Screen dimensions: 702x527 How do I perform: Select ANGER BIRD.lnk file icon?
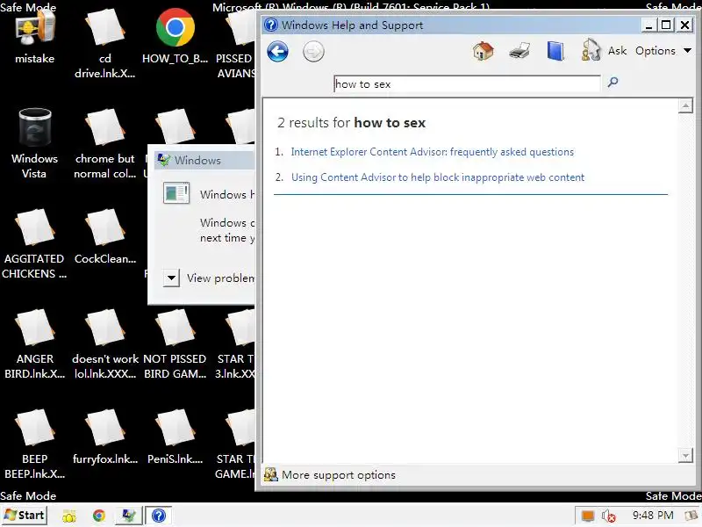[x=34, y=344]
